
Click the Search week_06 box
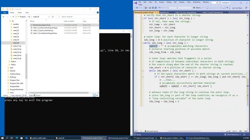coord(77,17)
